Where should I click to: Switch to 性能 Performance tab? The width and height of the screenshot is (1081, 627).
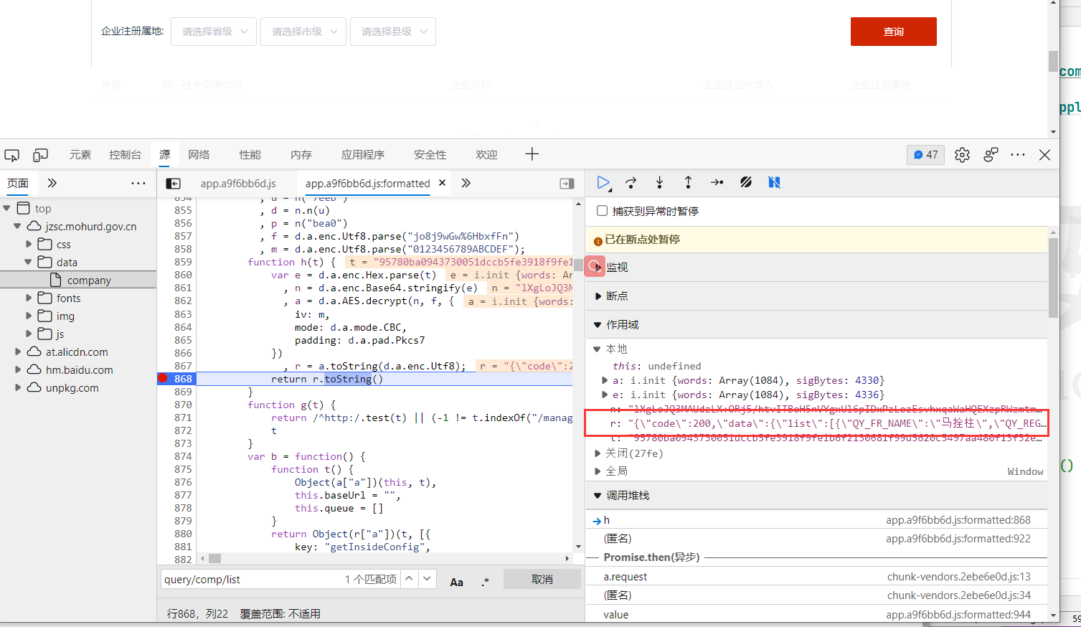point(250,154)
